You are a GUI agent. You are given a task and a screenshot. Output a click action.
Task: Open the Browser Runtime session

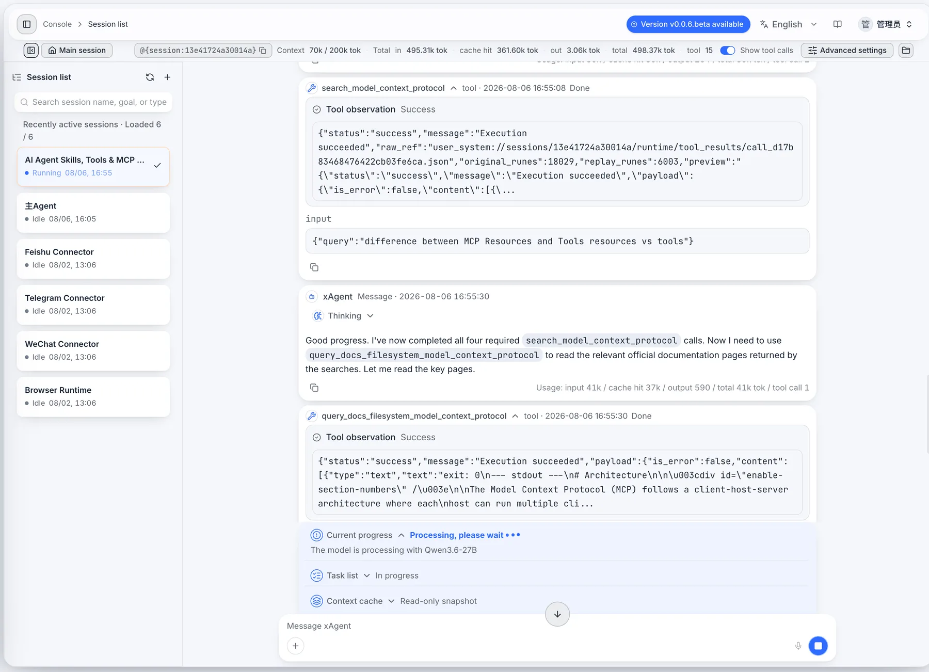coord(93,397)
